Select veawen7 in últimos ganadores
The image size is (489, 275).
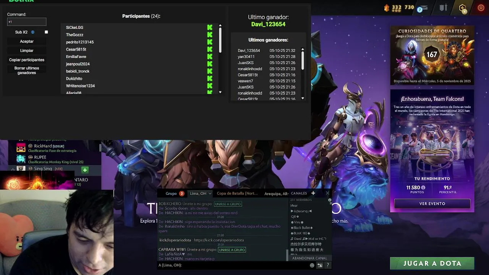pyautogui.click(x=245, y=81)
